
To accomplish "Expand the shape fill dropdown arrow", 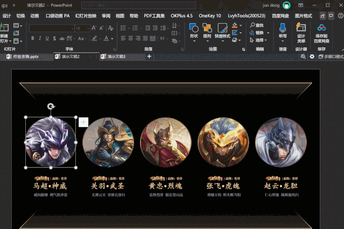I will point(241,25).
